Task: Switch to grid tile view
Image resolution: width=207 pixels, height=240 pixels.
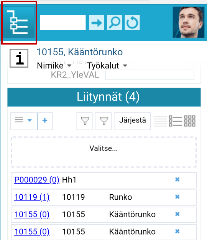Action: point(190,121)
